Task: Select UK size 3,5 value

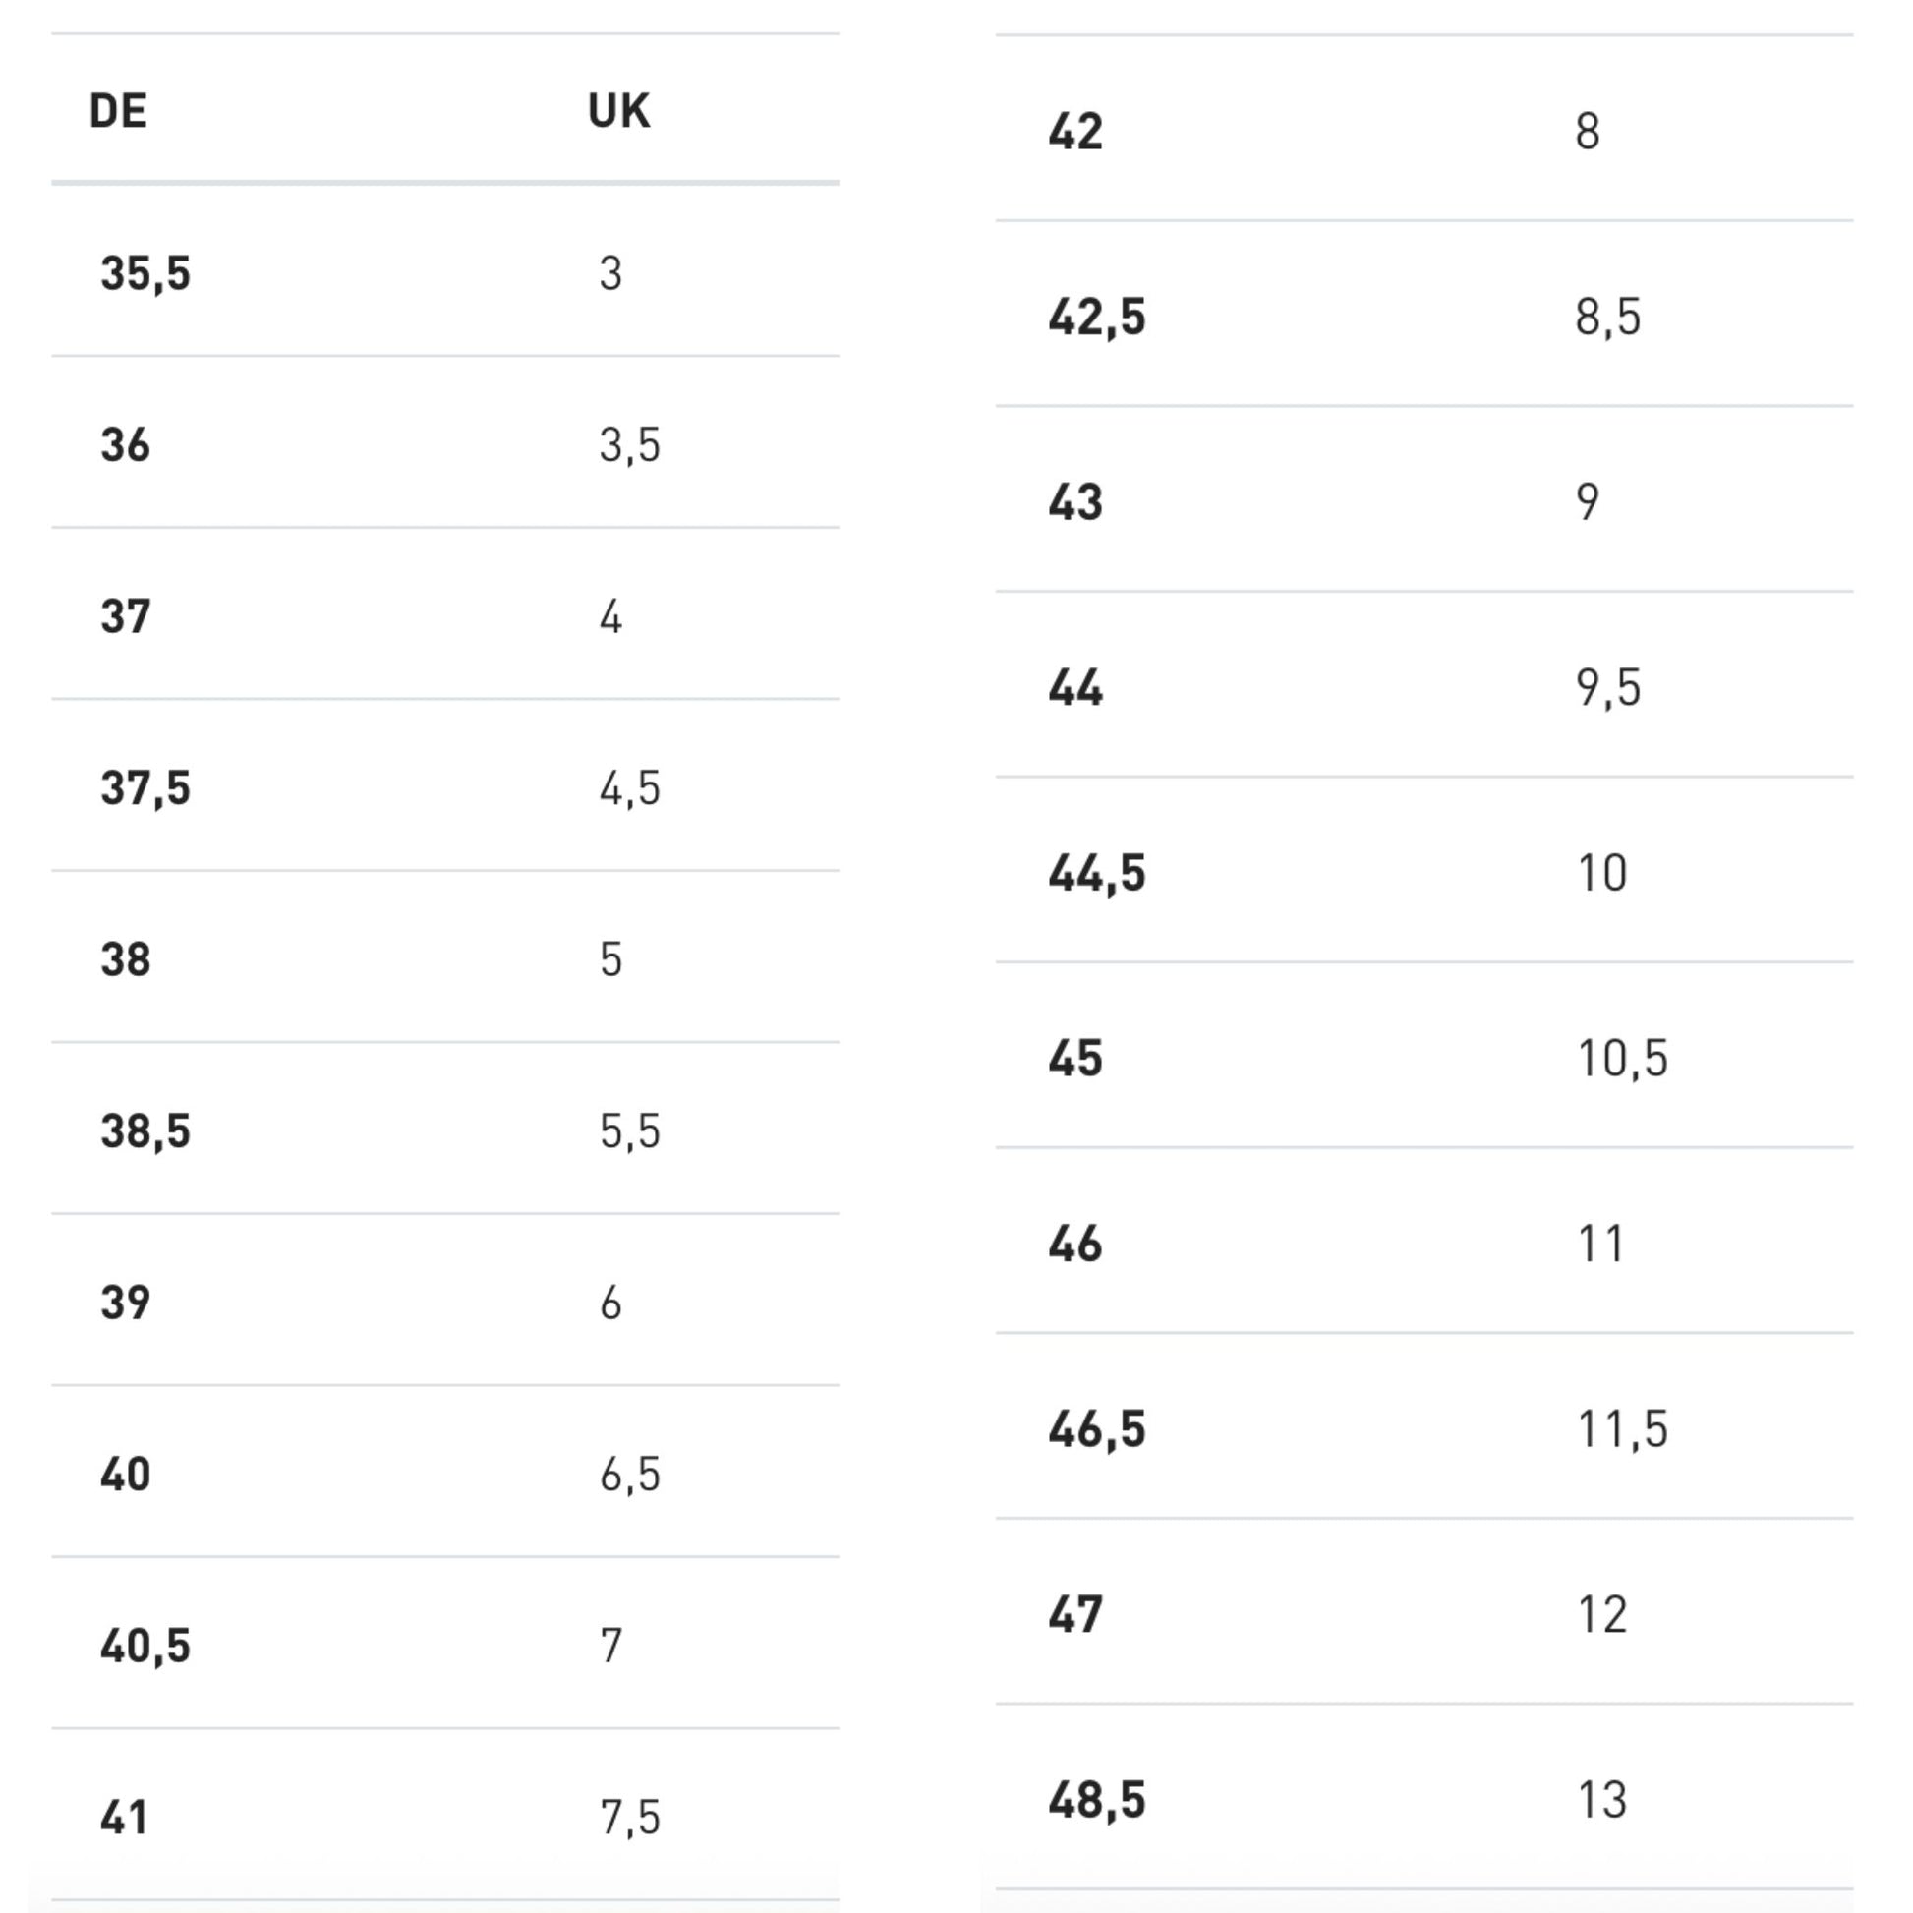Action: [630, 445]
